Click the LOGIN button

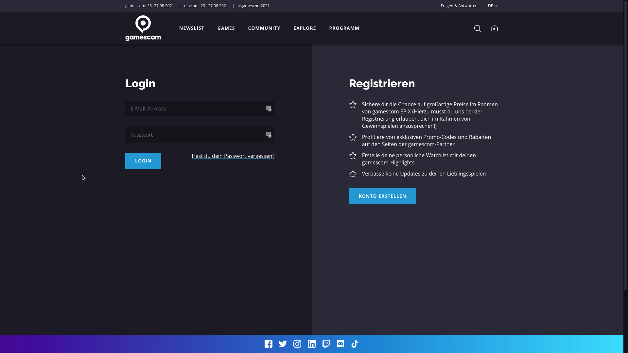pyautogui.click(x=143, y=161)
